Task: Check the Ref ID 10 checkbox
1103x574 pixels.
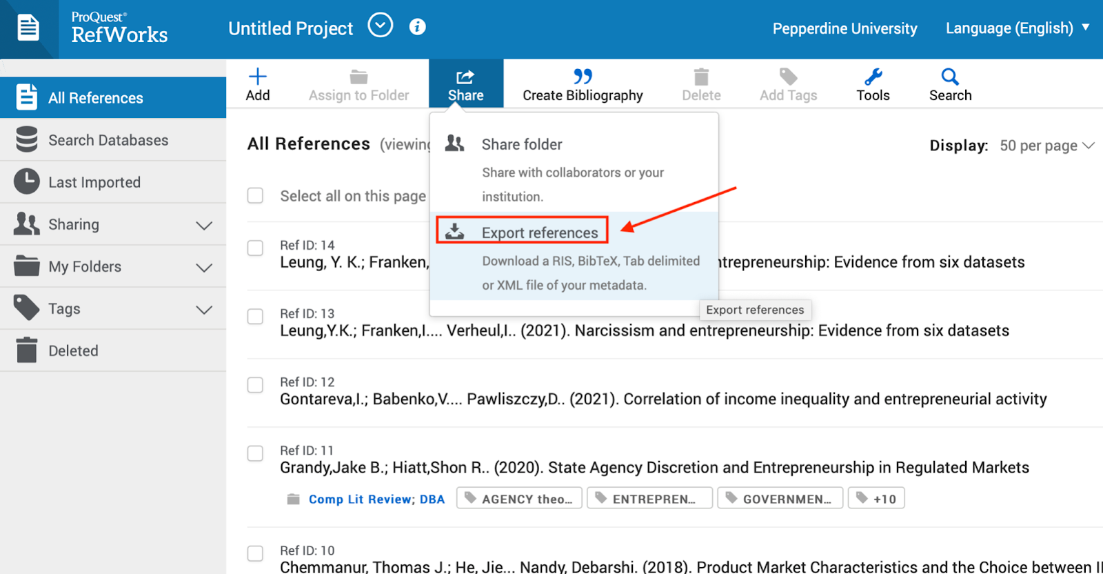Action: [x=255, y=553]
